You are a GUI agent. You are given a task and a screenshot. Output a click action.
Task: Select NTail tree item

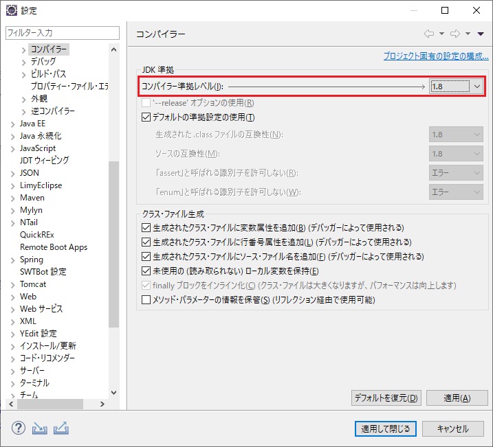tap(29, 222)
